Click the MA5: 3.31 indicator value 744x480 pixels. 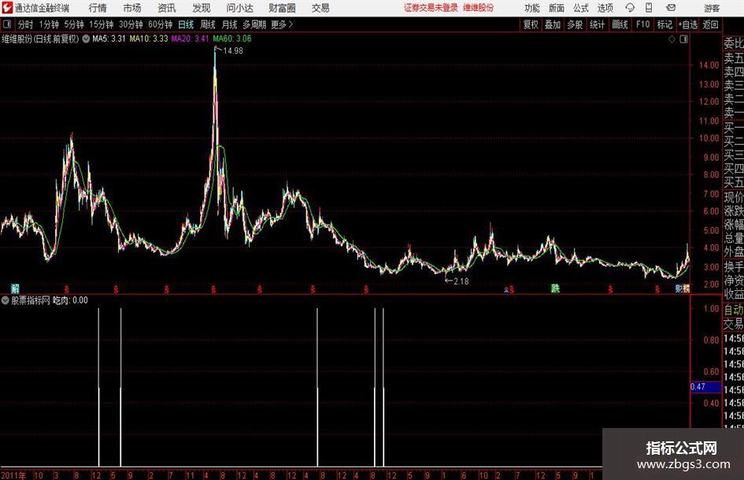click(109, 39)
